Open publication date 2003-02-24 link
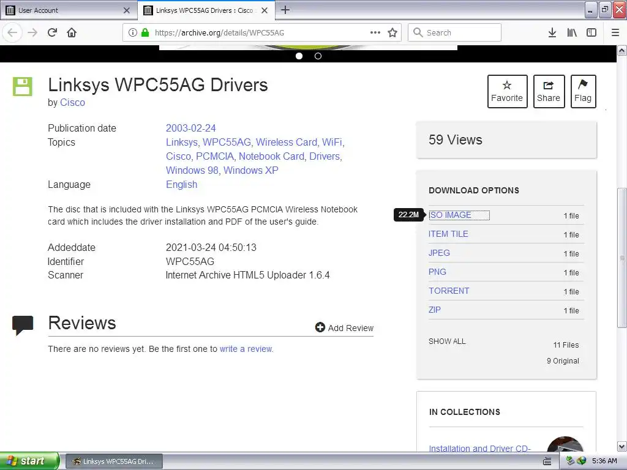The image size is (627, 470). click(191, 129)
